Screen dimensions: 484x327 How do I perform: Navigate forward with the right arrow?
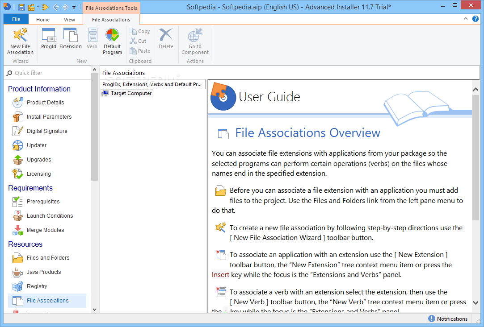(65, 7)
